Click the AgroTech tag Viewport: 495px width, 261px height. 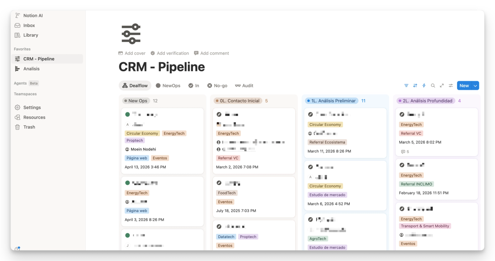pyautogui.click(x=318, y=239)
